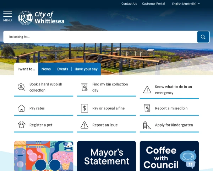Image resolution: width=213 pixels, height=171 pixels.
Task: Switch to the Events tab
Action: (x=62, y=69)
